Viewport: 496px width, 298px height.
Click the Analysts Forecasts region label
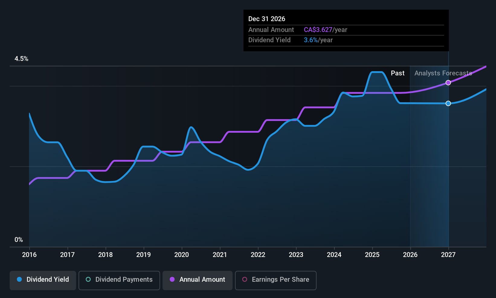443,73
